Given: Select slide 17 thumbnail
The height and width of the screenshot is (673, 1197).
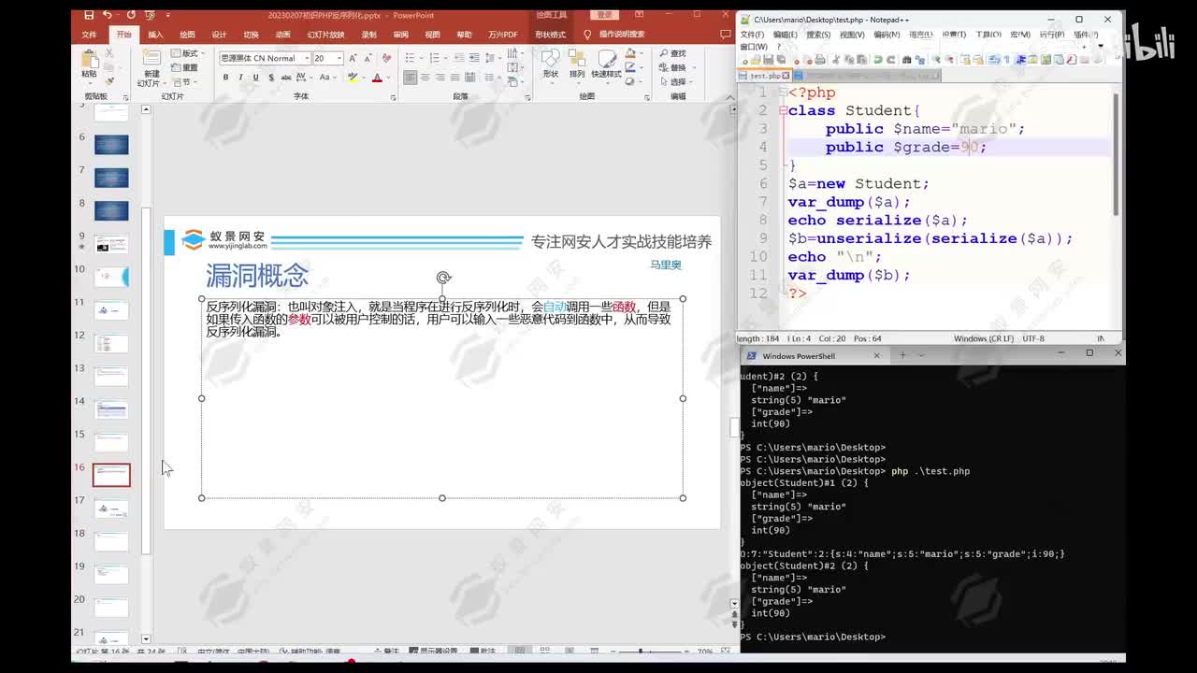Looking at the screenshot, I should click(111, 508).
